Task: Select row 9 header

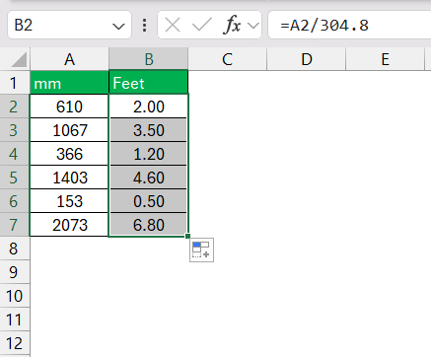Action: 15,272
